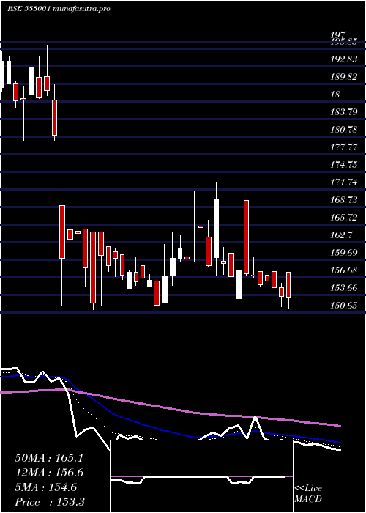The width and height of the screenshot is (366, 513).
Task: Click the '50MA : 165.1' readout
Action: [49, 458]
